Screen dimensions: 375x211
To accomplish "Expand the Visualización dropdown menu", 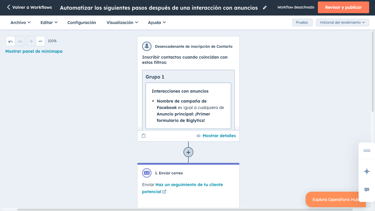I will coord(122,23).
